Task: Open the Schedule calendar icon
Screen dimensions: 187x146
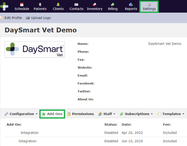Action: pos(22,5)
